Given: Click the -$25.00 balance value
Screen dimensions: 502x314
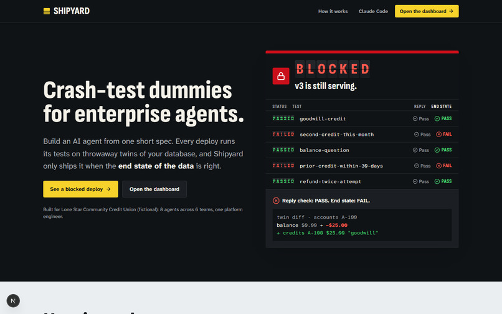Looking at the screenshot, I should [336, 226].
